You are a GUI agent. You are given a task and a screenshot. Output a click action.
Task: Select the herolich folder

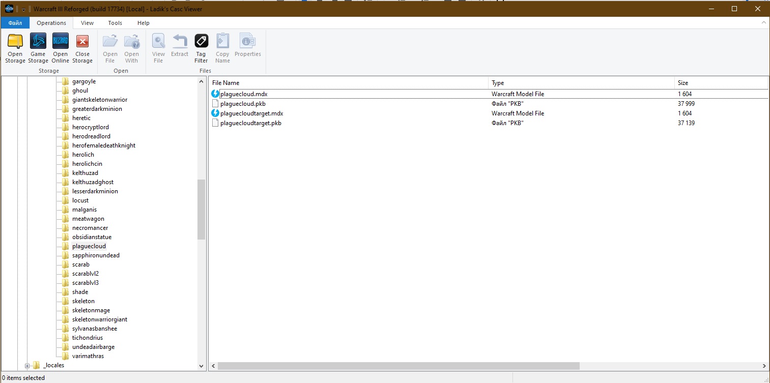(83, 155)
